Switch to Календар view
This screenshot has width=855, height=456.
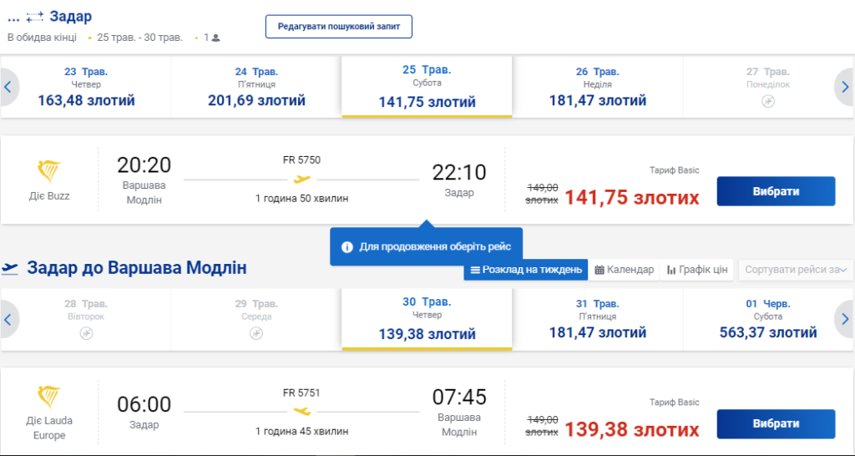pyautogui.click(x=624, y=270)
